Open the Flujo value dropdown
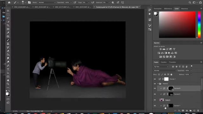The height and width of the screenshot is (114, 203). 89,3
